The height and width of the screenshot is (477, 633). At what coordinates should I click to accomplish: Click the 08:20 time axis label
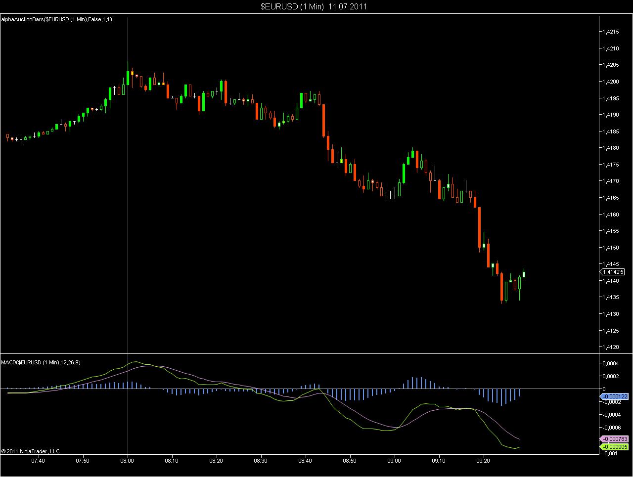(216, 461)
